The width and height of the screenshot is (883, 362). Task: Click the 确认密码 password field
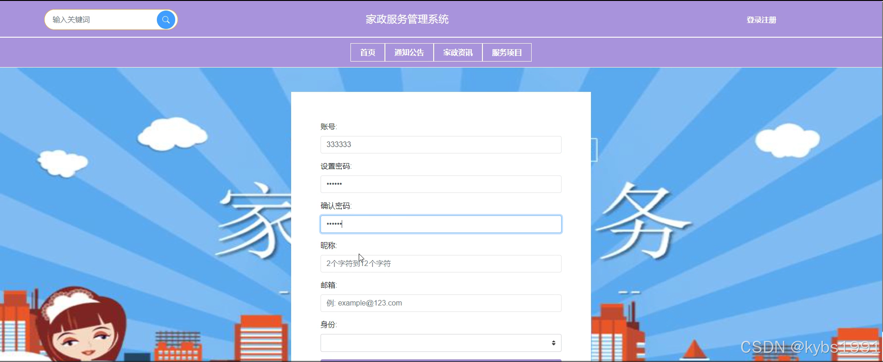point(441,224)
